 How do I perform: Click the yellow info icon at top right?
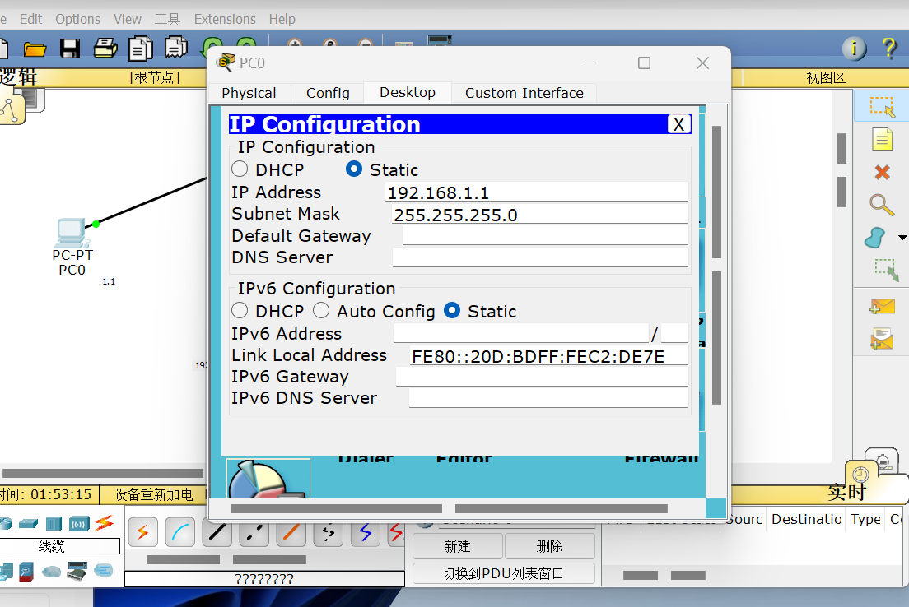pos(854,49)
